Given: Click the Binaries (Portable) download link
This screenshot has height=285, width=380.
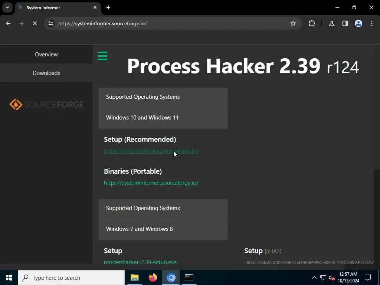Looking at the screenshot, I should (151, 183).
